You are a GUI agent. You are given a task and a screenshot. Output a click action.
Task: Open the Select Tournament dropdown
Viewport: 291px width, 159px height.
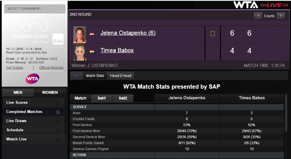[35, 9]
